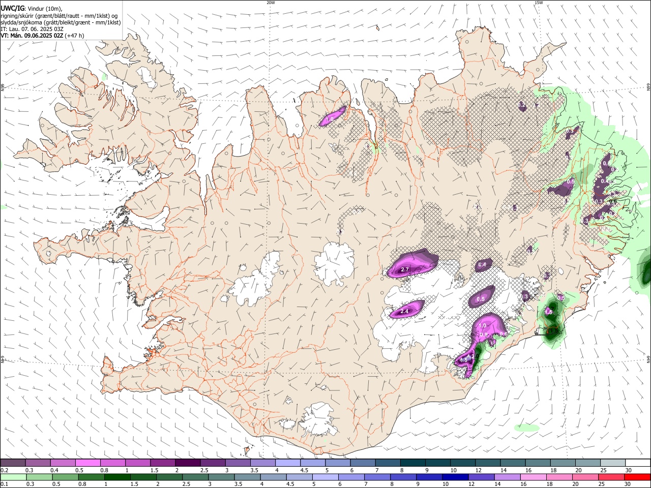
Task: Select the mauve 0.2 swatch in the snow legend
Action: pos(13,463)
